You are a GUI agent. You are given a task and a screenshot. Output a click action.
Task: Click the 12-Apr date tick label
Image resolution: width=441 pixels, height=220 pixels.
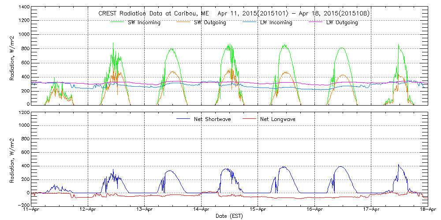click(x=88, y=210)
